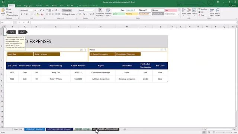Apply the red font color A
The height and width of the screenshot is (134, 238).
(42, 14)
